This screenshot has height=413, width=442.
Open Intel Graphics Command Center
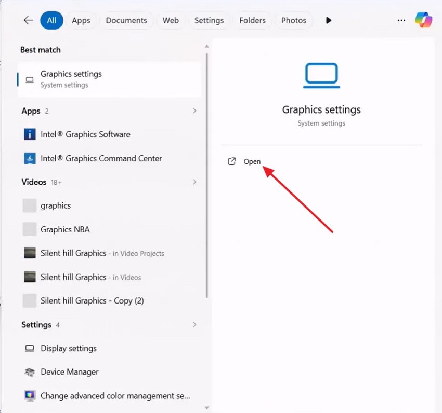(x=109, y=158)
